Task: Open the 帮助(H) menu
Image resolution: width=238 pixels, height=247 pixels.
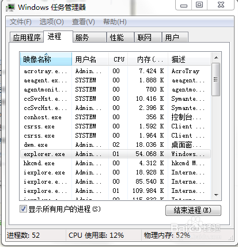Action: click(x=115, y=22)
